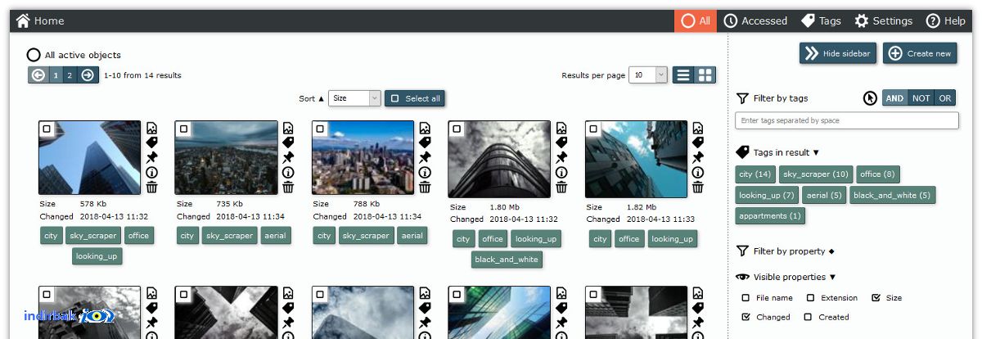Delete the 788 Kb image
Screen dimensions: 982x339
click(x=425, y=188)
